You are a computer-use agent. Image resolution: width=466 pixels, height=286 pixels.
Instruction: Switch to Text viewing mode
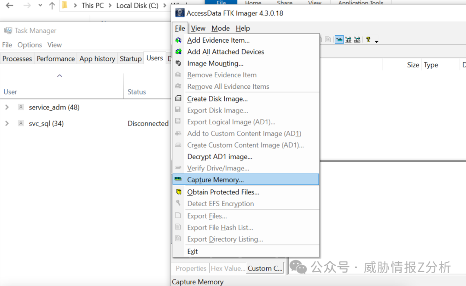point(348,40)
